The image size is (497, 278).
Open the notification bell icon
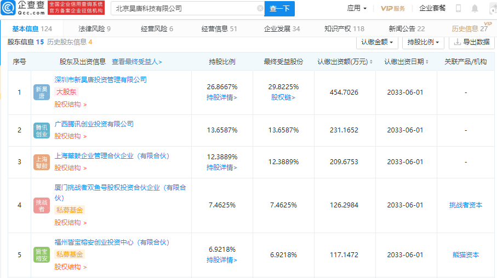point(475,8)
